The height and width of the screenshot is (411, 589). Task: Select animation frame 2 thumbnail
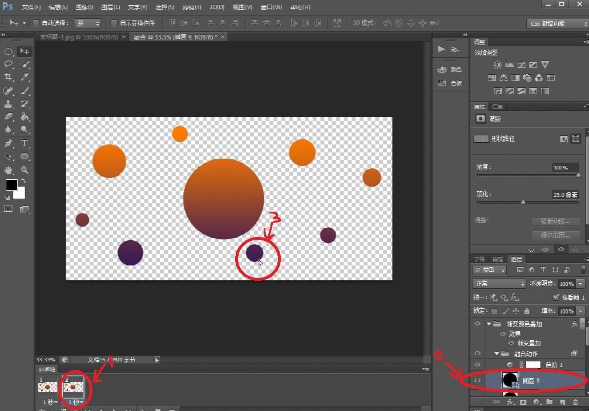click(72, 387)
